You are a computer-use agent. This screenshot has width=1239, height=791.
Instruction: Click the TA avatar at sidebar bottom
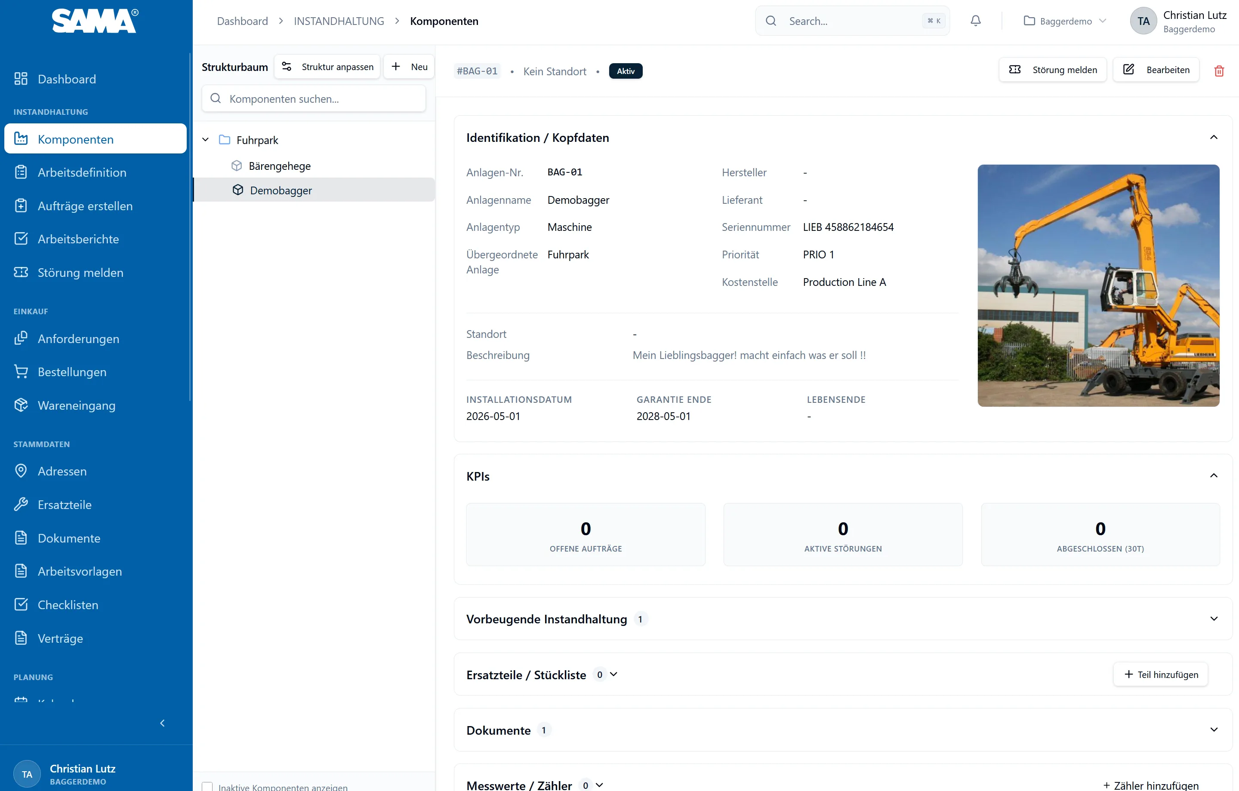[27, 774]
